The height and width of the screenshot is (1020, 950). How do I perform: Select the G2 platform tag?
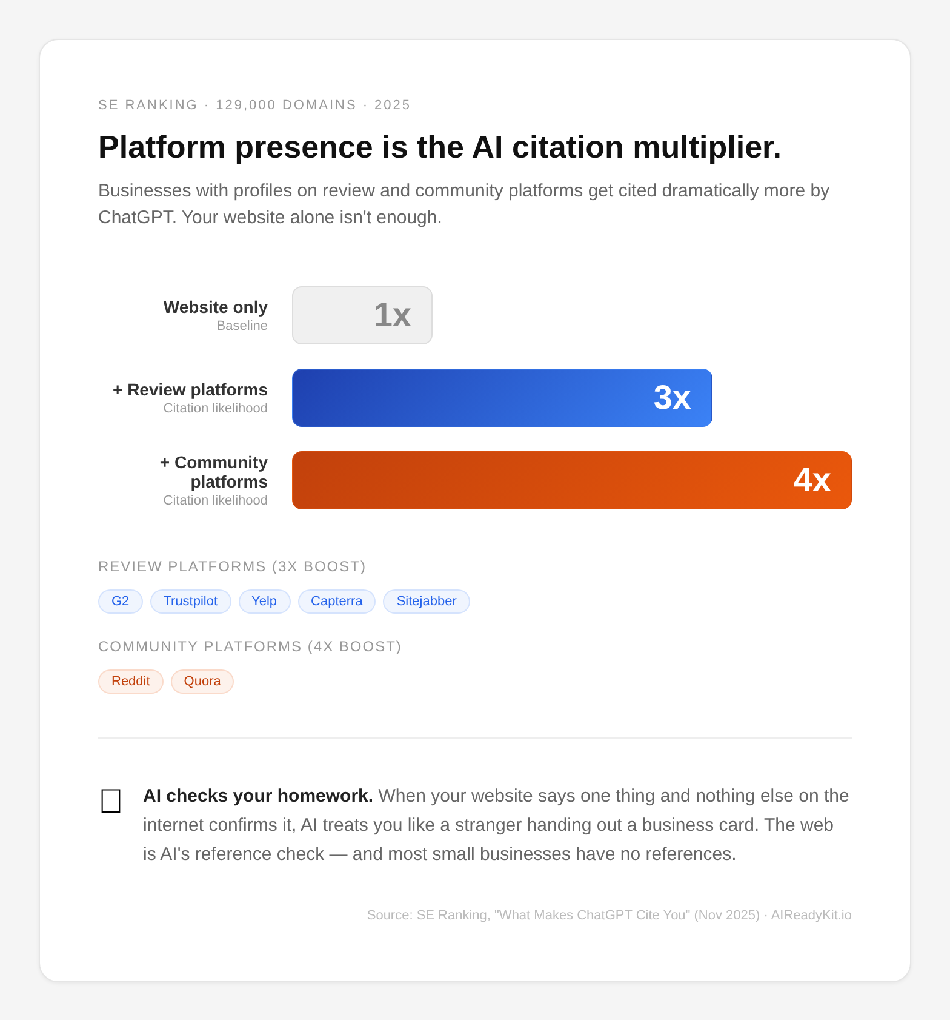point(121,601)
